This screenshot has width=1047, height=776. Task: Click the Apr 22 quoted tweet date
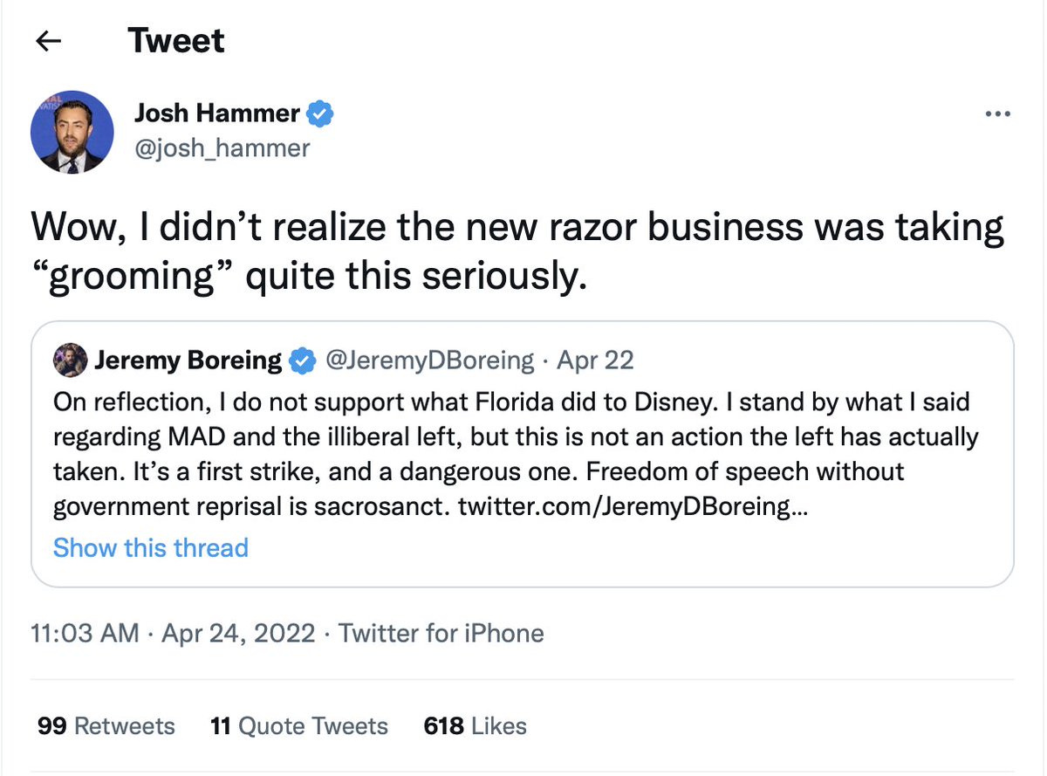(x=595, y=360)
